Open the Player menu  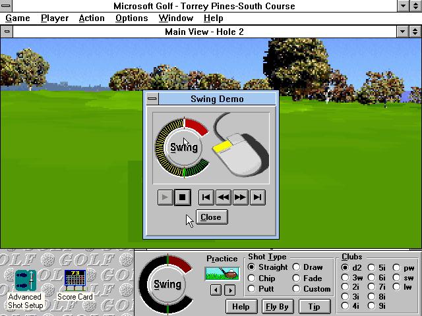point(55,18)
